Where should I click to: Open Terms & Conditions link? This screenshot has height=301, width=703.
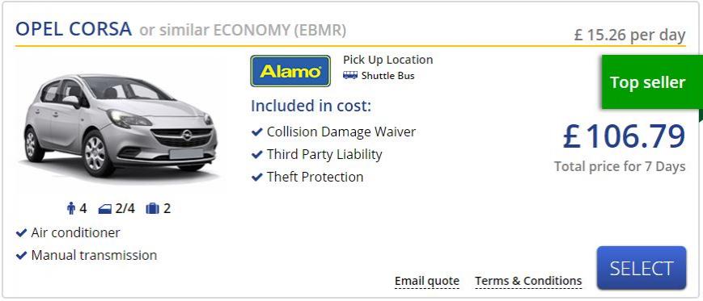(x=528, y=282)
